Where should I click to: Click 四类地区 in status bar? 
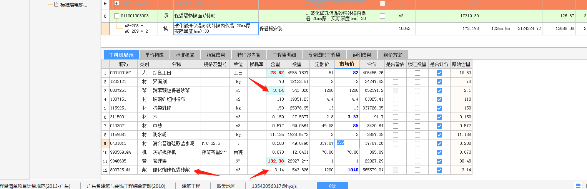(226, 186)
